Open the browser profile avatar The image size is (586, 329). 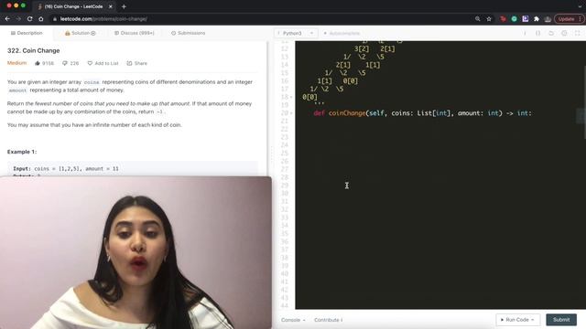(x=548, y=18)
